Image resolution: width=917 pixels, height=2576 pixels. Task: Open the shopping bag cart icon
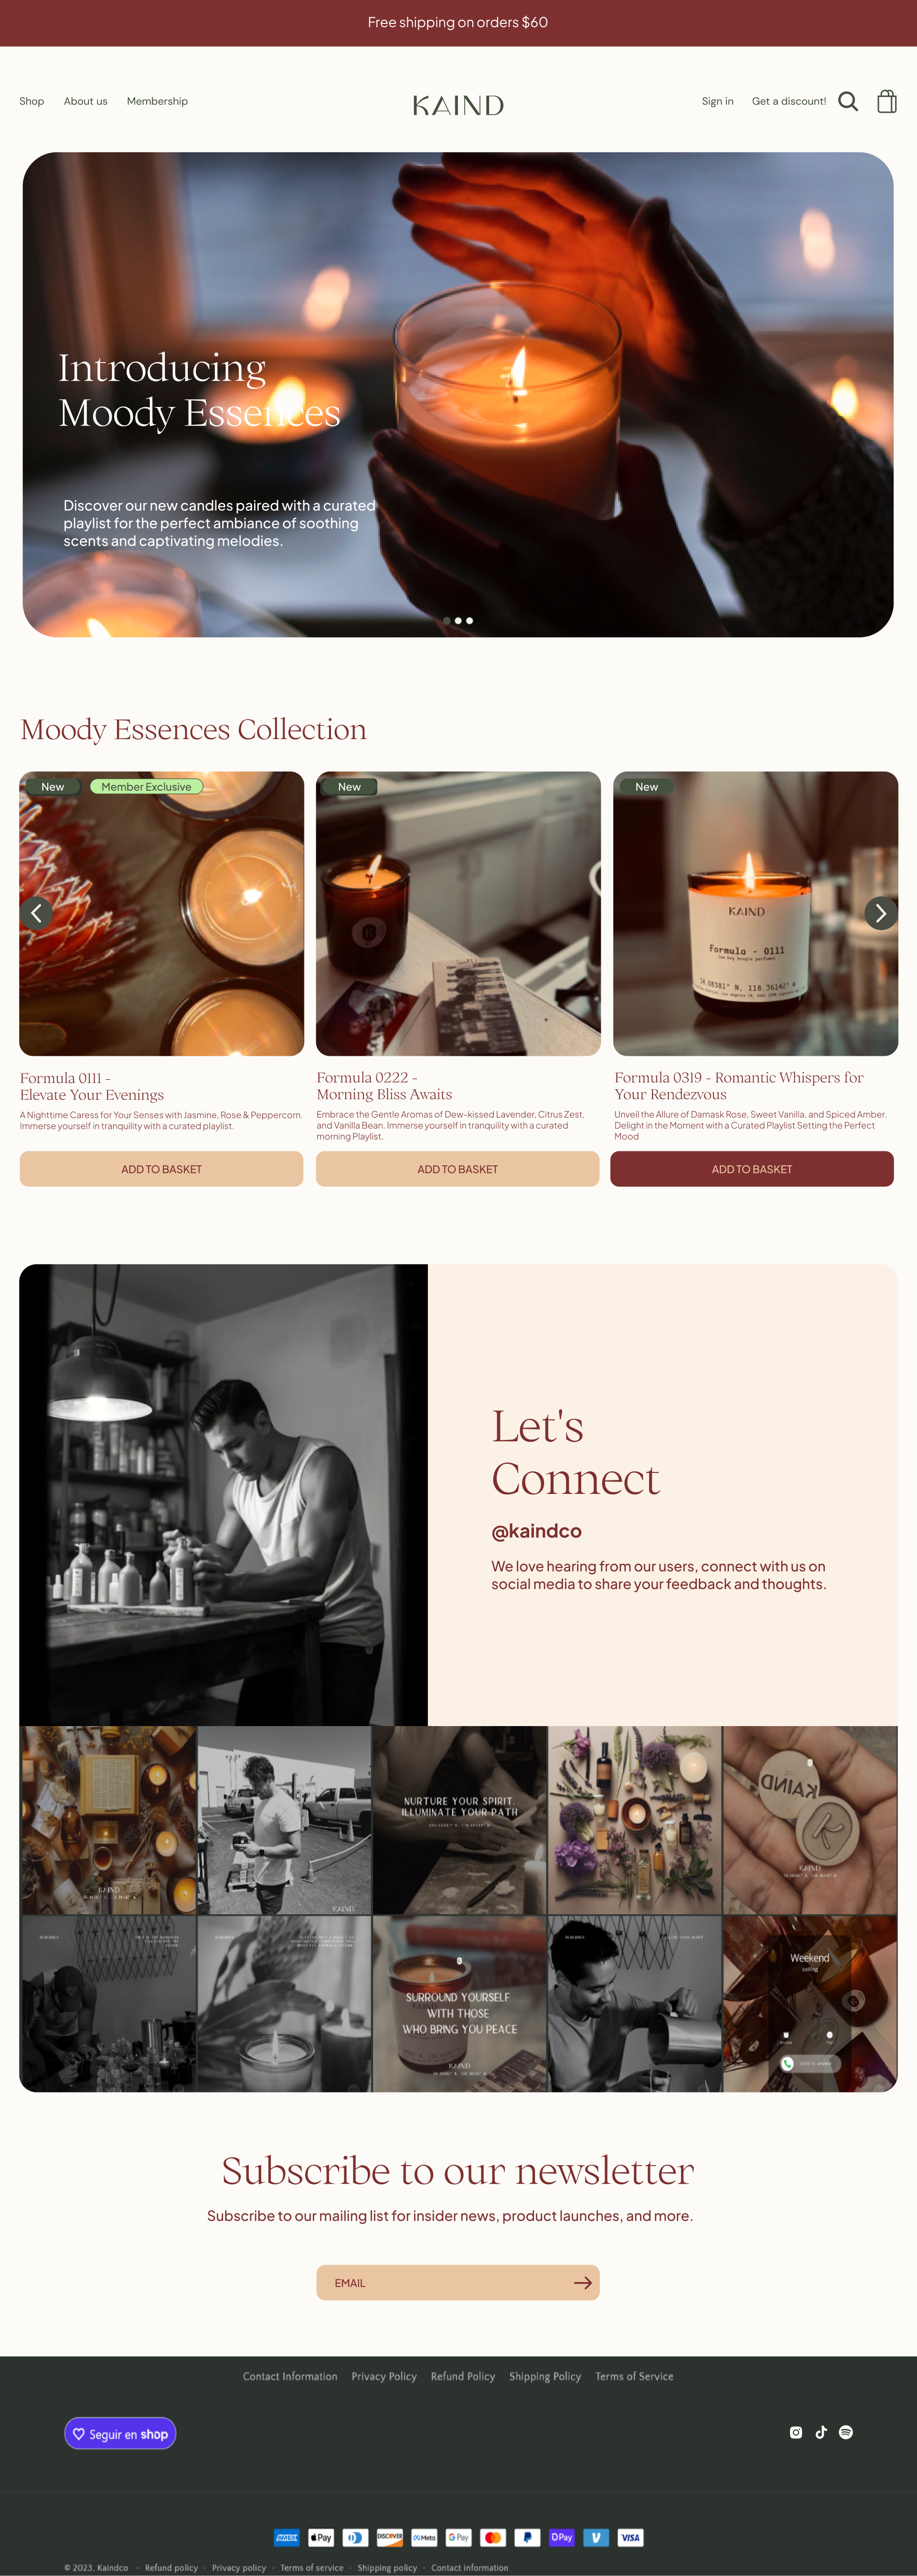point(886,101)
